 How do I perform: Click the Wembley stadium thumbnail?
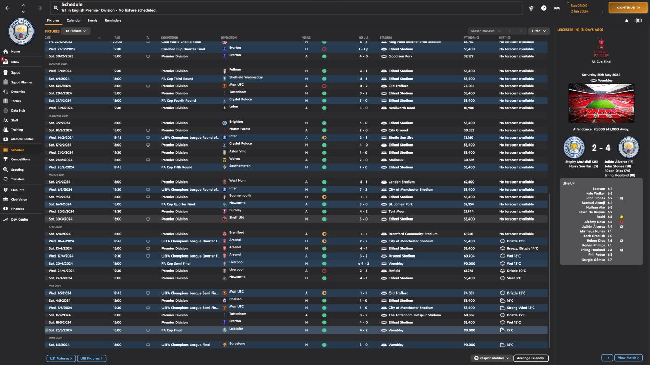[602, 103]
